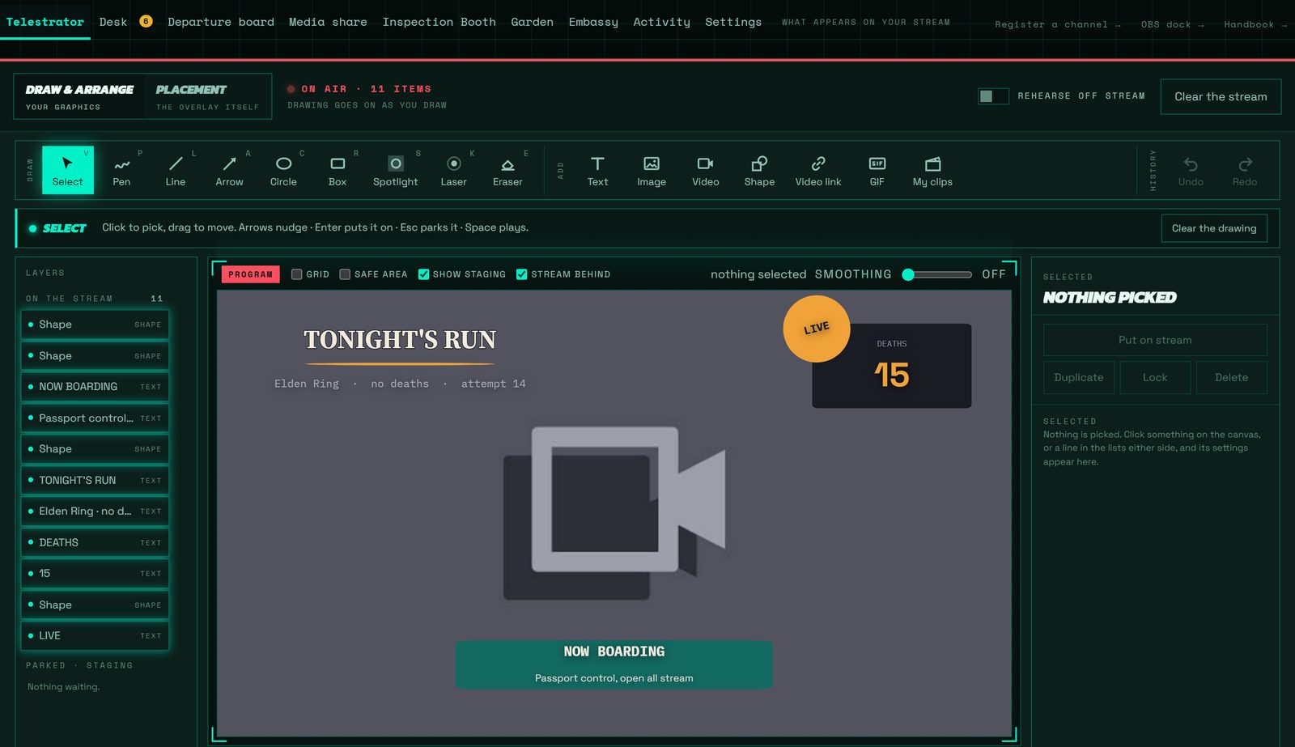Pick the Arrow tool

coord(229,170)
